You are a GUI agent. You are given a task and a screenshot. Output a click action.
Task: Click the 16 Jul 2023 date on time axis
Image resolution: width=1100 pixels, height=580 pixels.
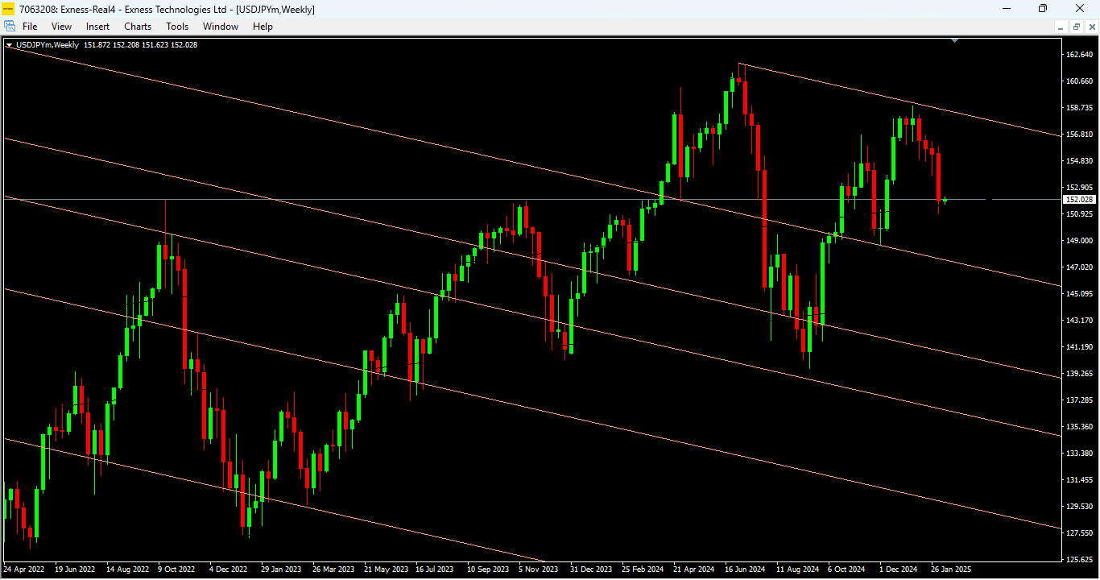pyautogui.click(x=436, y=570)
